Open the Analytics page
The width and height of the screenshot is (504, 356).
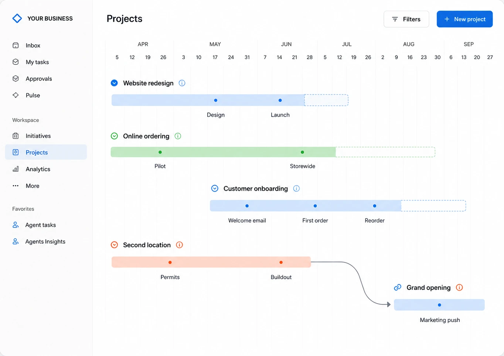pos(46,169)
